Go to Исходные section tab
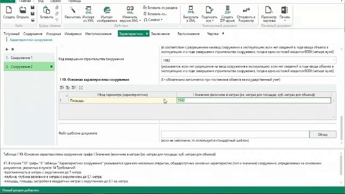This screenshot has height=194, width=345. pos(53,34)
